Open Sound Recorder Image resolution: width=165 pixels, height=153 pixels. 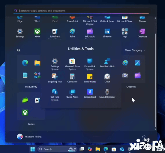[x=107, y=93]
